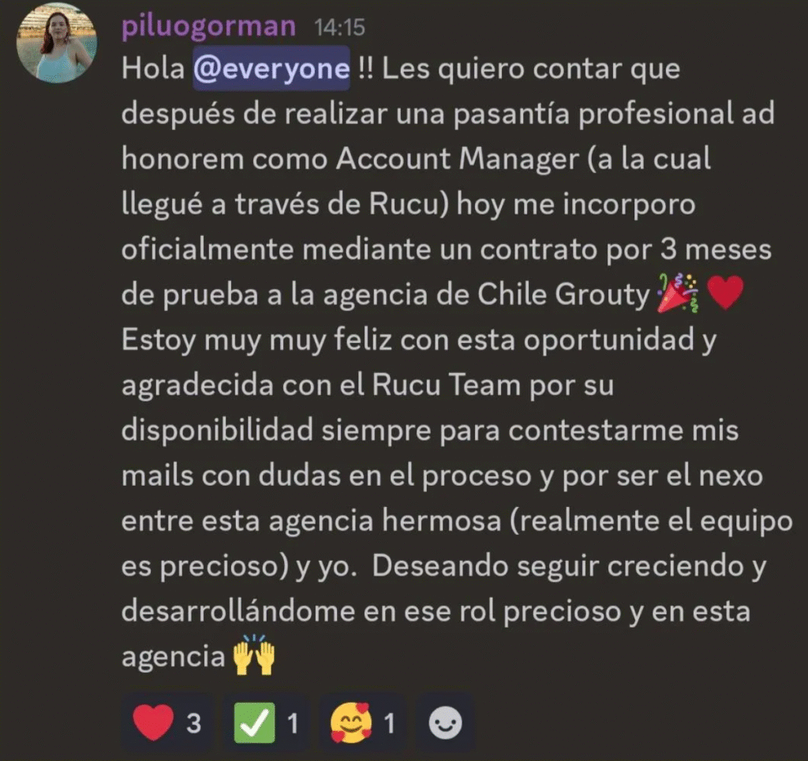Open the add reaction emoji picker
808x761 pixels.
click(445, 723)
